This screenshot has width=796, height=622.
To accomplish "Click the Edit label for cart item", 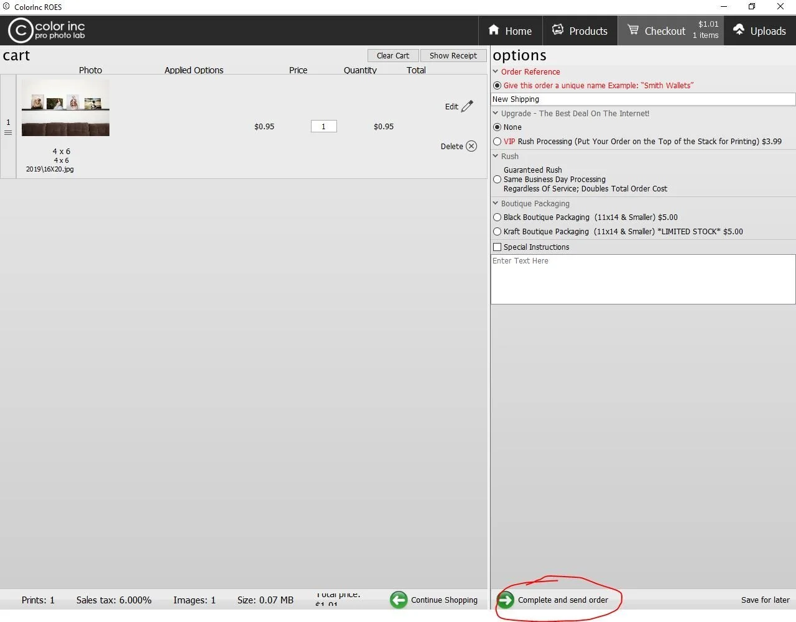I will (x=451, y=107).
